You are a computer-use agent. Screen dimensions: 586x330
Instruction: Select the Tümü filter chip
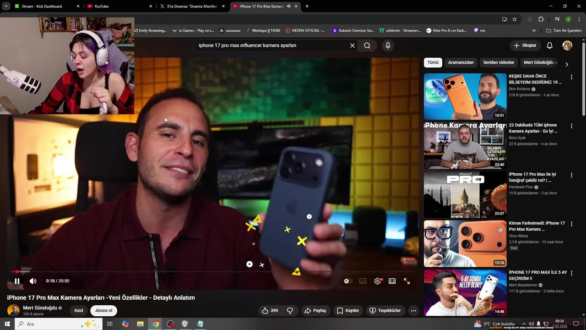click(433, 62)
